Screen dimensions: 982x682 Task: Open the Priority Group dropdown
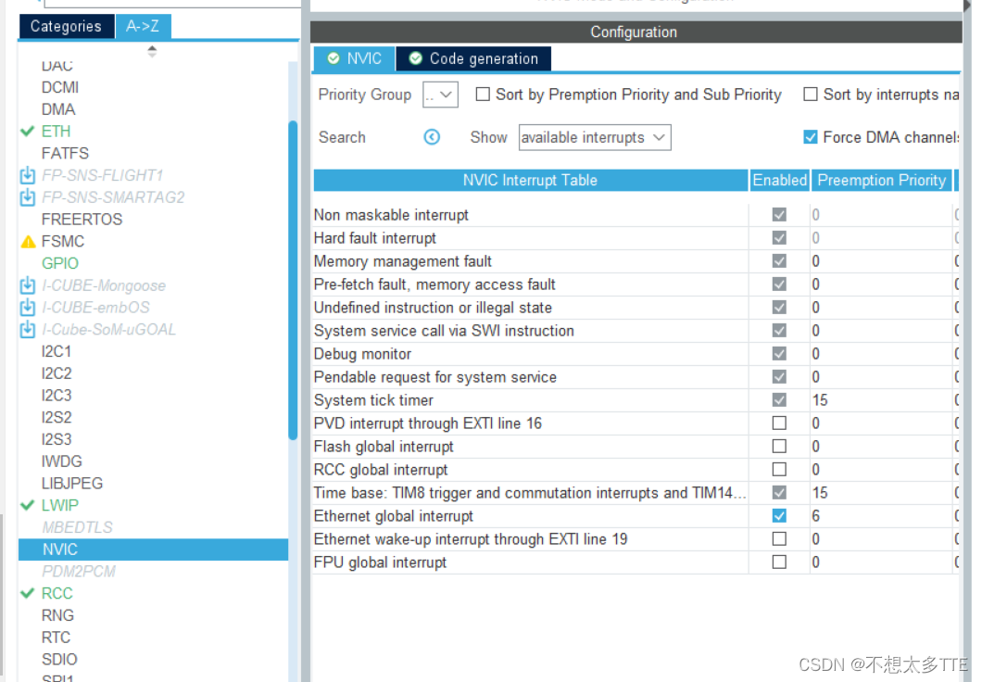tap(440, 94)
